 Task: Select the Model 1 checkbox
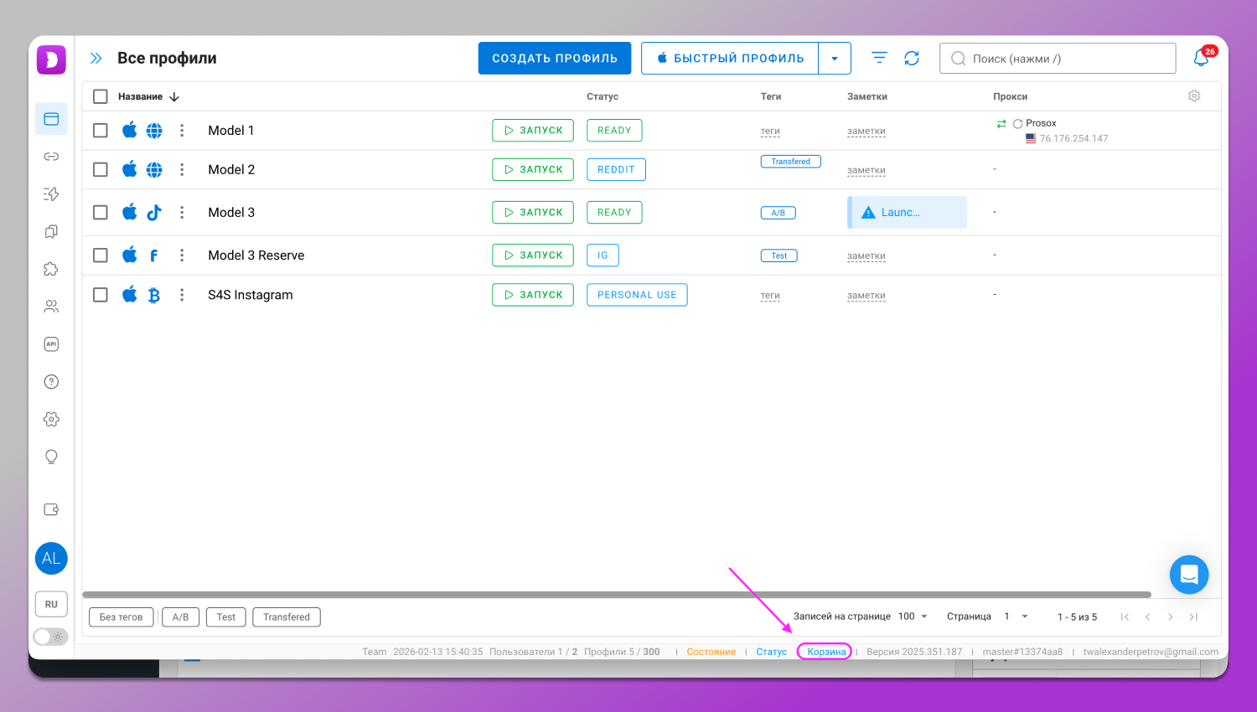[101, 131]
